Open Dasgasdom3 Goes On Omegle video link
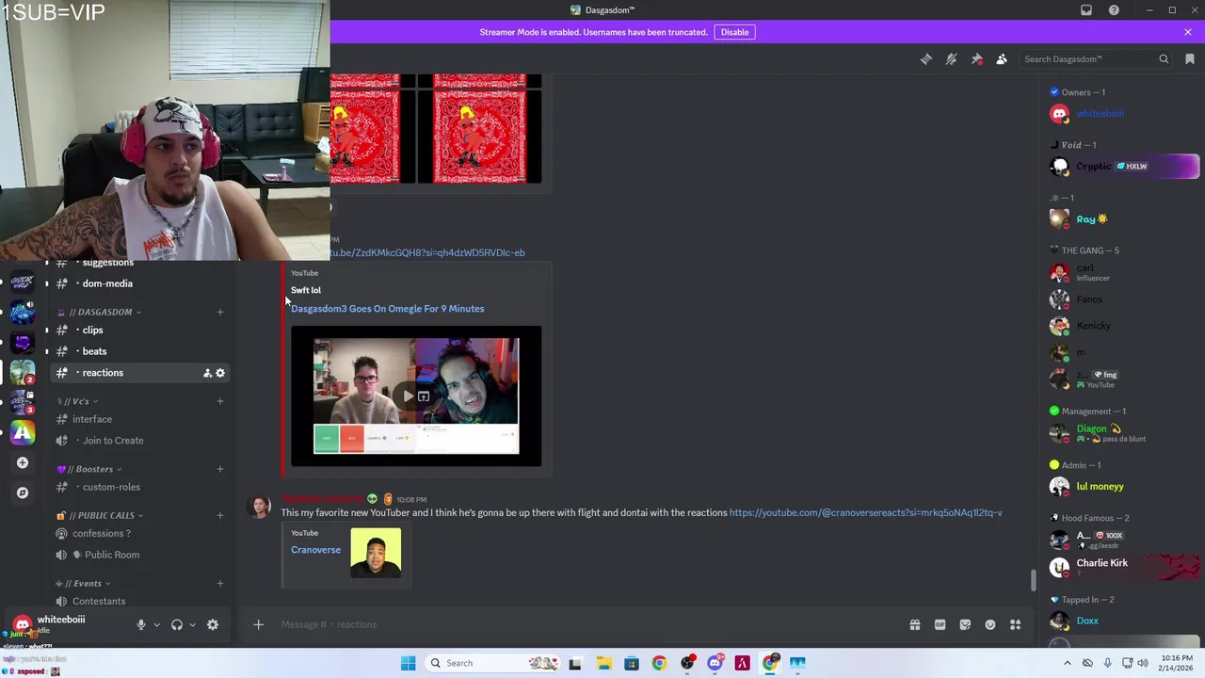 (387, 309)
